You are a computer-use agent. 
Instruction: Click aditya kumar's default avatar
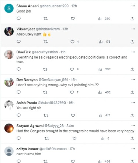coord(9,151)
